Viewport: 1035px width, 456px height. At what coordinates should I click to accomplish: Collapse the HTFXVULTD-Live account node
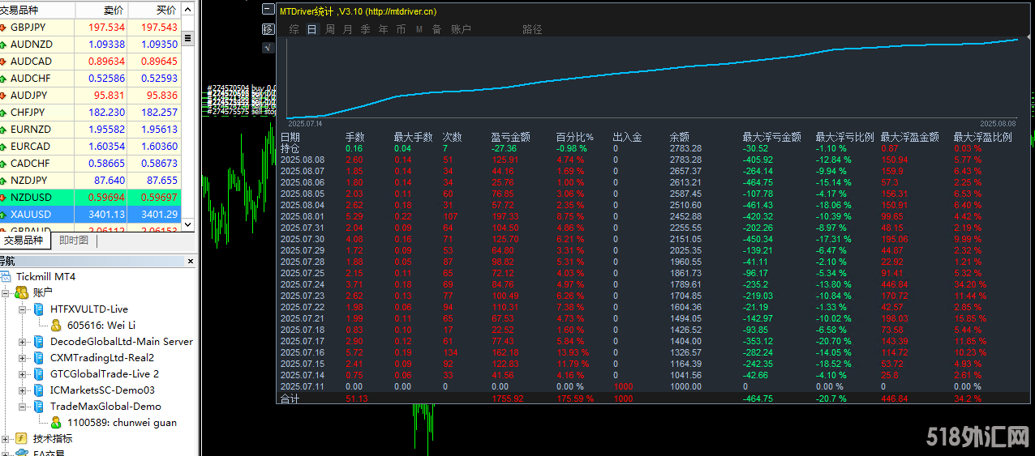(23, 309)
